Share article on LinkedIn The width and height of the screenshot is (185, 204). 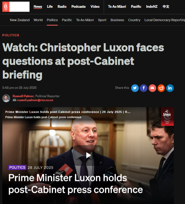pos(170,88)
